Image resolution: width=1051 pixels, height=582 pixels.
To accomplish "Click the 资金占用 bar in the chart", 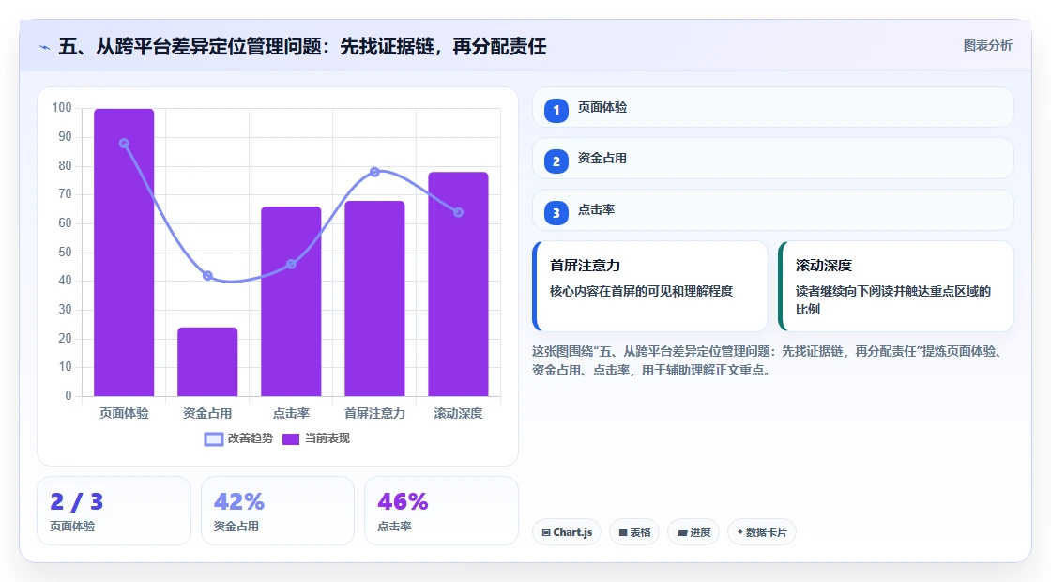I will click(x=207, y=361).
